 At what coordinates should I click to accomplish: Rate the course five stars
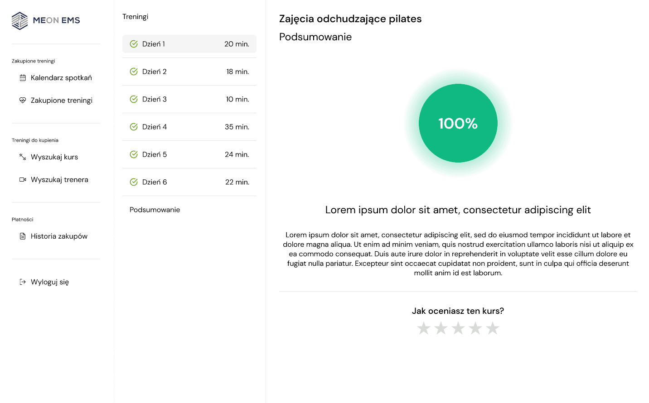493,328
